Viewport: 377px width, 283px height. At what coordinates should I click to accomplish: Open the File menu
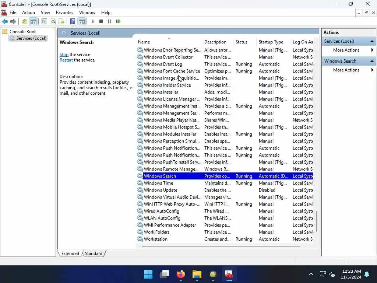coord(13,13)
